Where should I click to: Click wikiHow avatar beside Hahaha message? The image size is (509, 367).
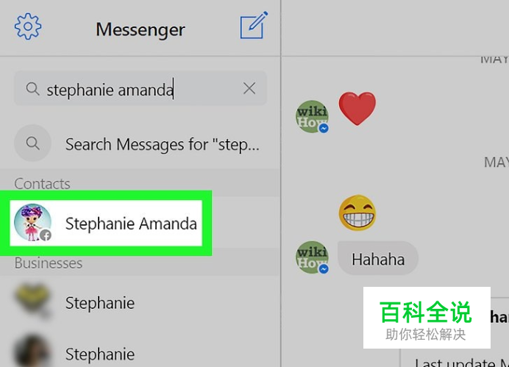[312, 257]
